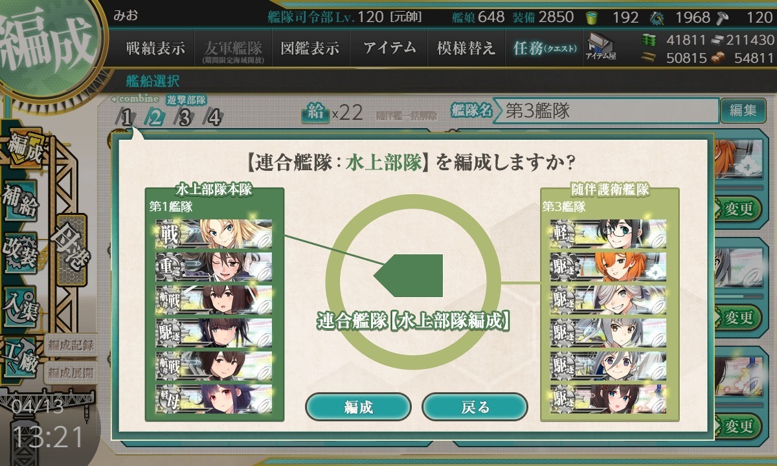Open the 図鑑表示 encyclopedia menu
The width and height of the screenshot is (777, 466).
click(310, 49)
